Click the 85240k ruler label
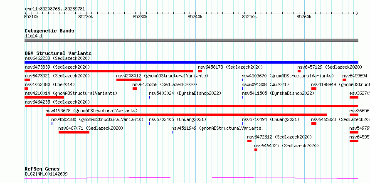Viewport: 370px width, 183px height. tap(195, 17)
